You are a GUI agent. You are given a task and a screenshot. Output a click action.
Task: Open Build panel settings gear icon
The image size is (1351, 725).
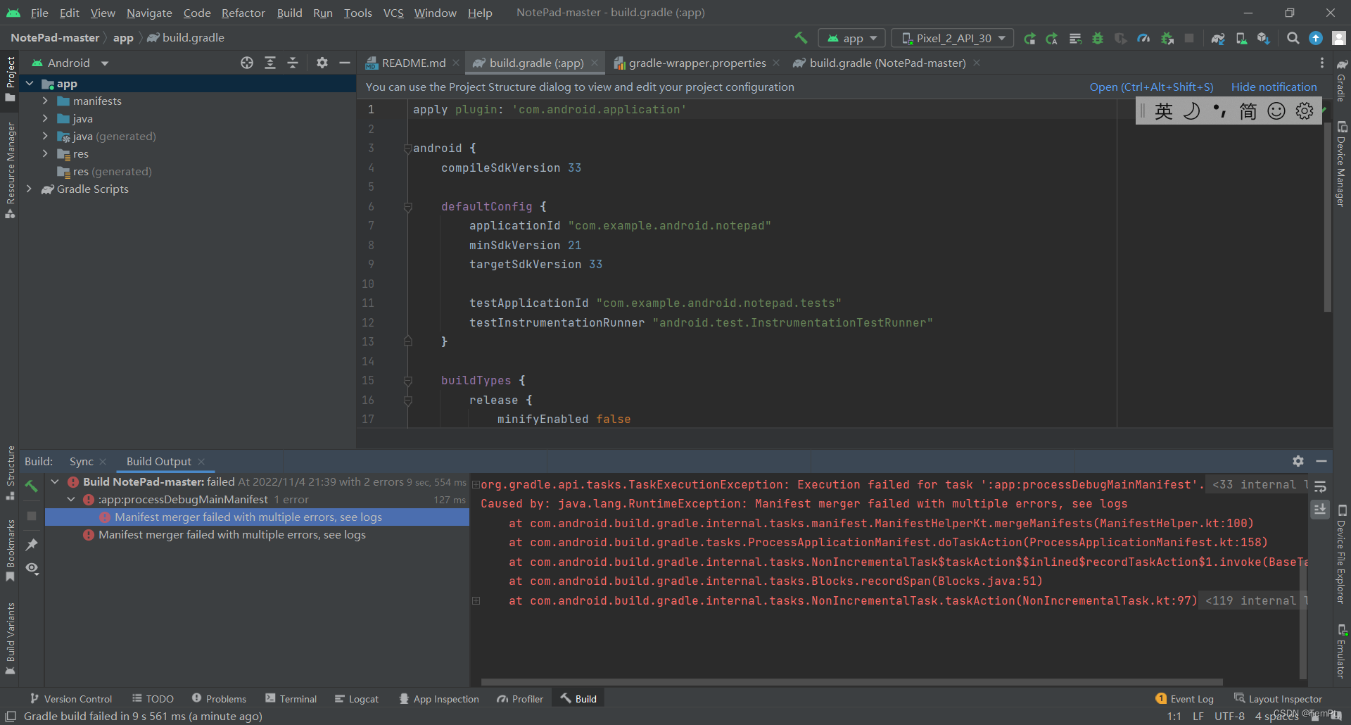(1298, 461)
